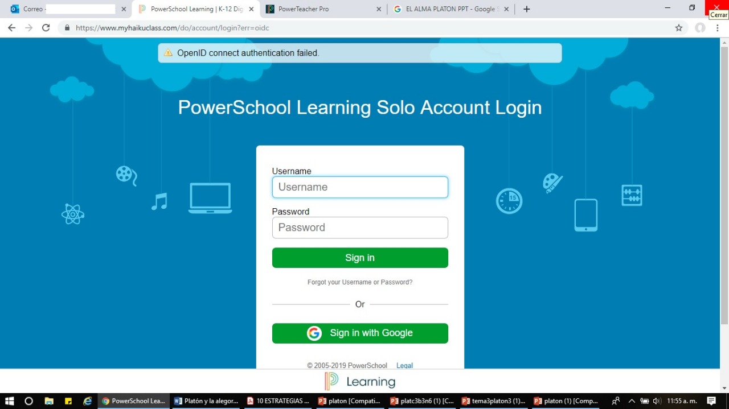The image size is (729, 409).
Task: Switch to the Correo Outlook tab
Action: pyautogui.click(x=68, y=9)
